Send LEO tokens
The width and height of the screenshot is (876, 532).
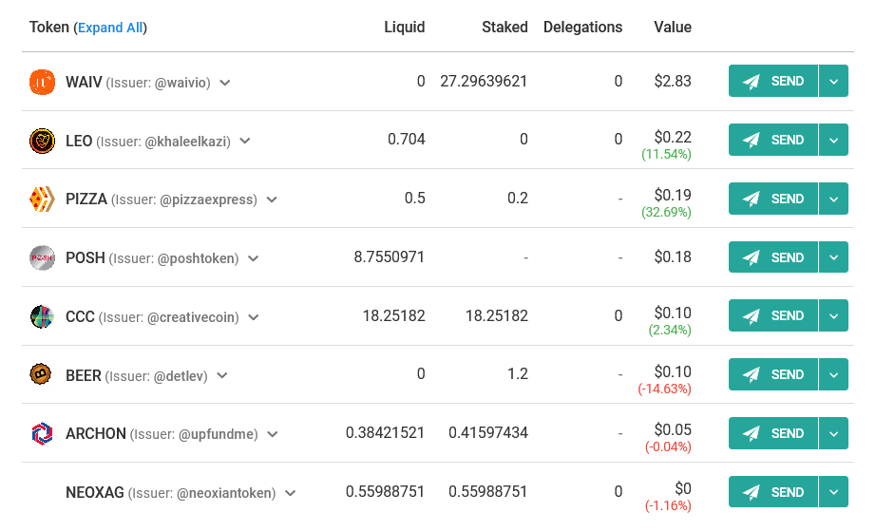[x=773, y=140]
